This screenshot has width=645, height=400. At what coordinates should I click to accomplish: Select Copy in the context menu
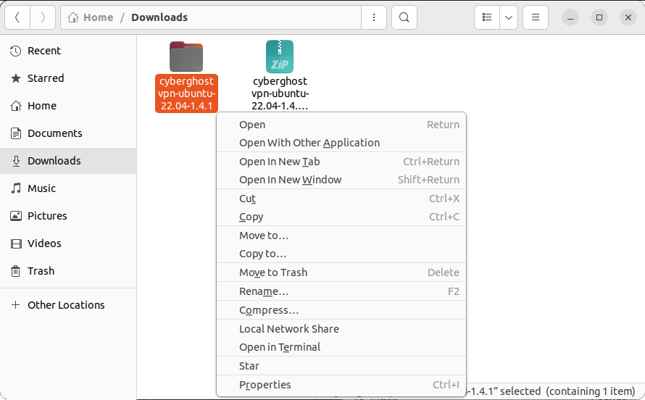(x=341, y=217)
